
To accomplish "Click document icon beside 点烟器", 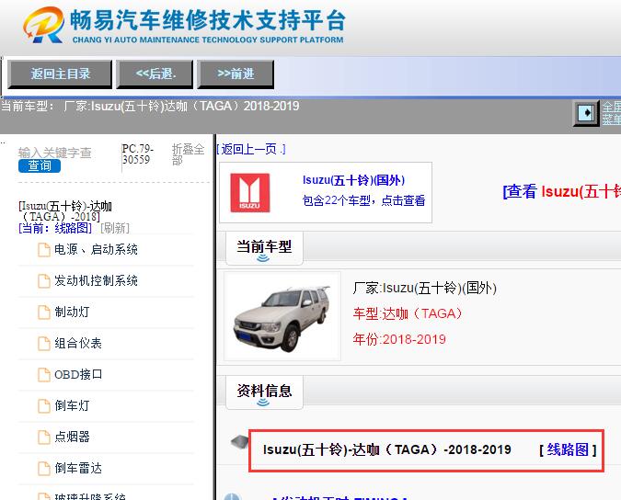I will 43,437.
